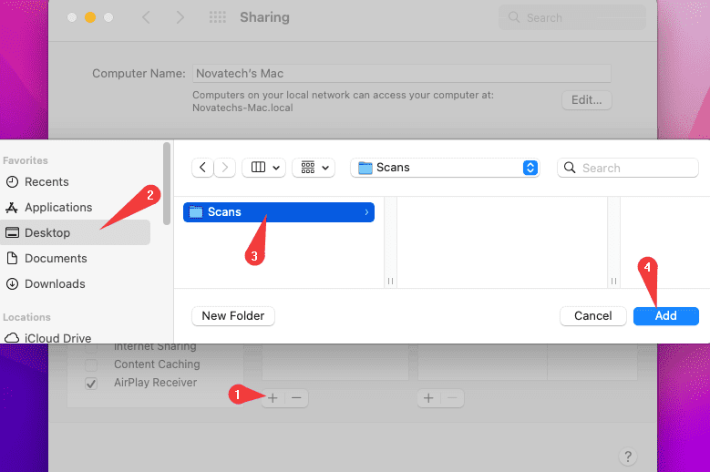Cancel the folder selection dialog
This screenshot has width=710, height=472.
[592, 316]
